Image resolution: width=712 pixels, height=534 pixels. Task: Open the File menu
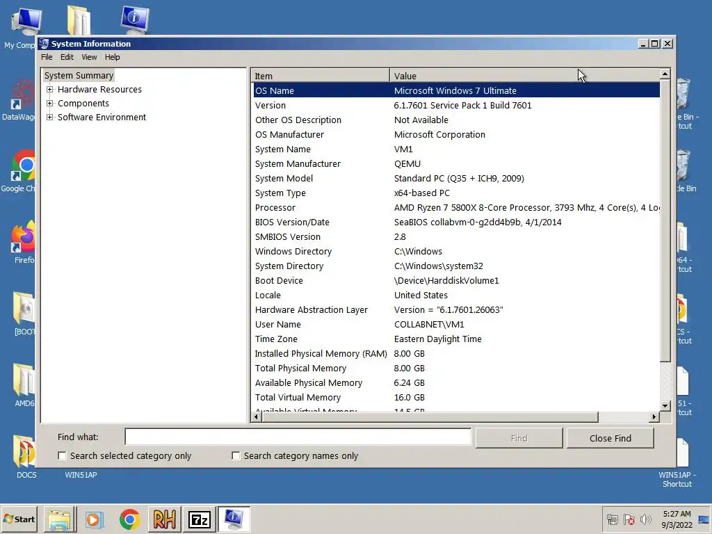47,57
